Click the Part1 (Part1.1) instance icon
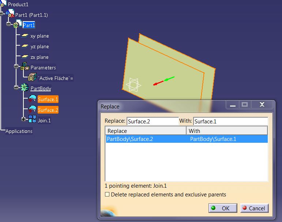Screen dimensions: 282x222 [x=10, y=14]
